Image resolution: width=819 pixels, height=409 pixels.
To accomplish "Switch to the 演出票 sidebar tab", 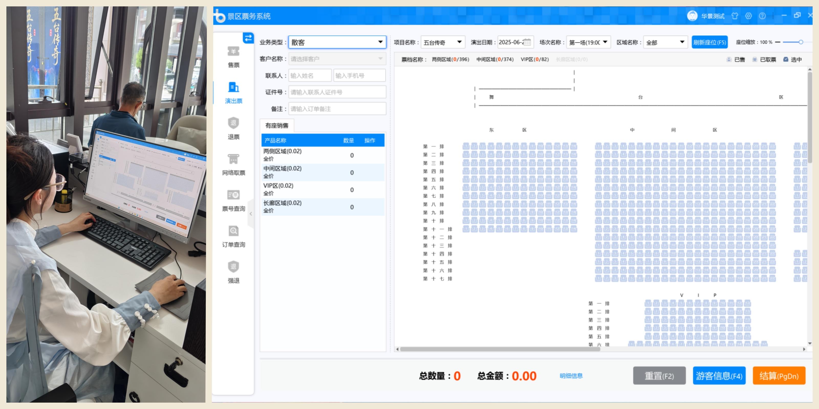I will (233, 92).
